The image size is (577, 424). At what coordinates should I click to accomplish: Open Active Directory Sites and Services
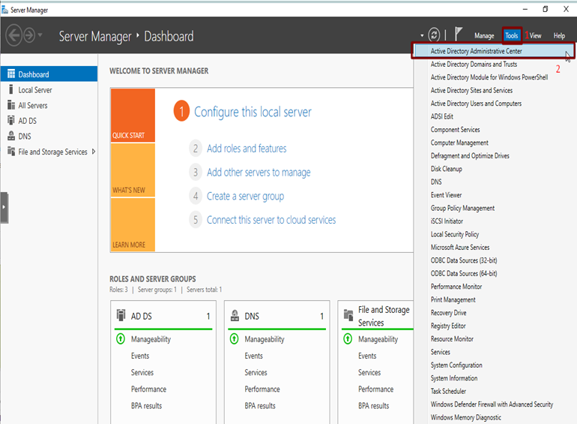[471, 90]
